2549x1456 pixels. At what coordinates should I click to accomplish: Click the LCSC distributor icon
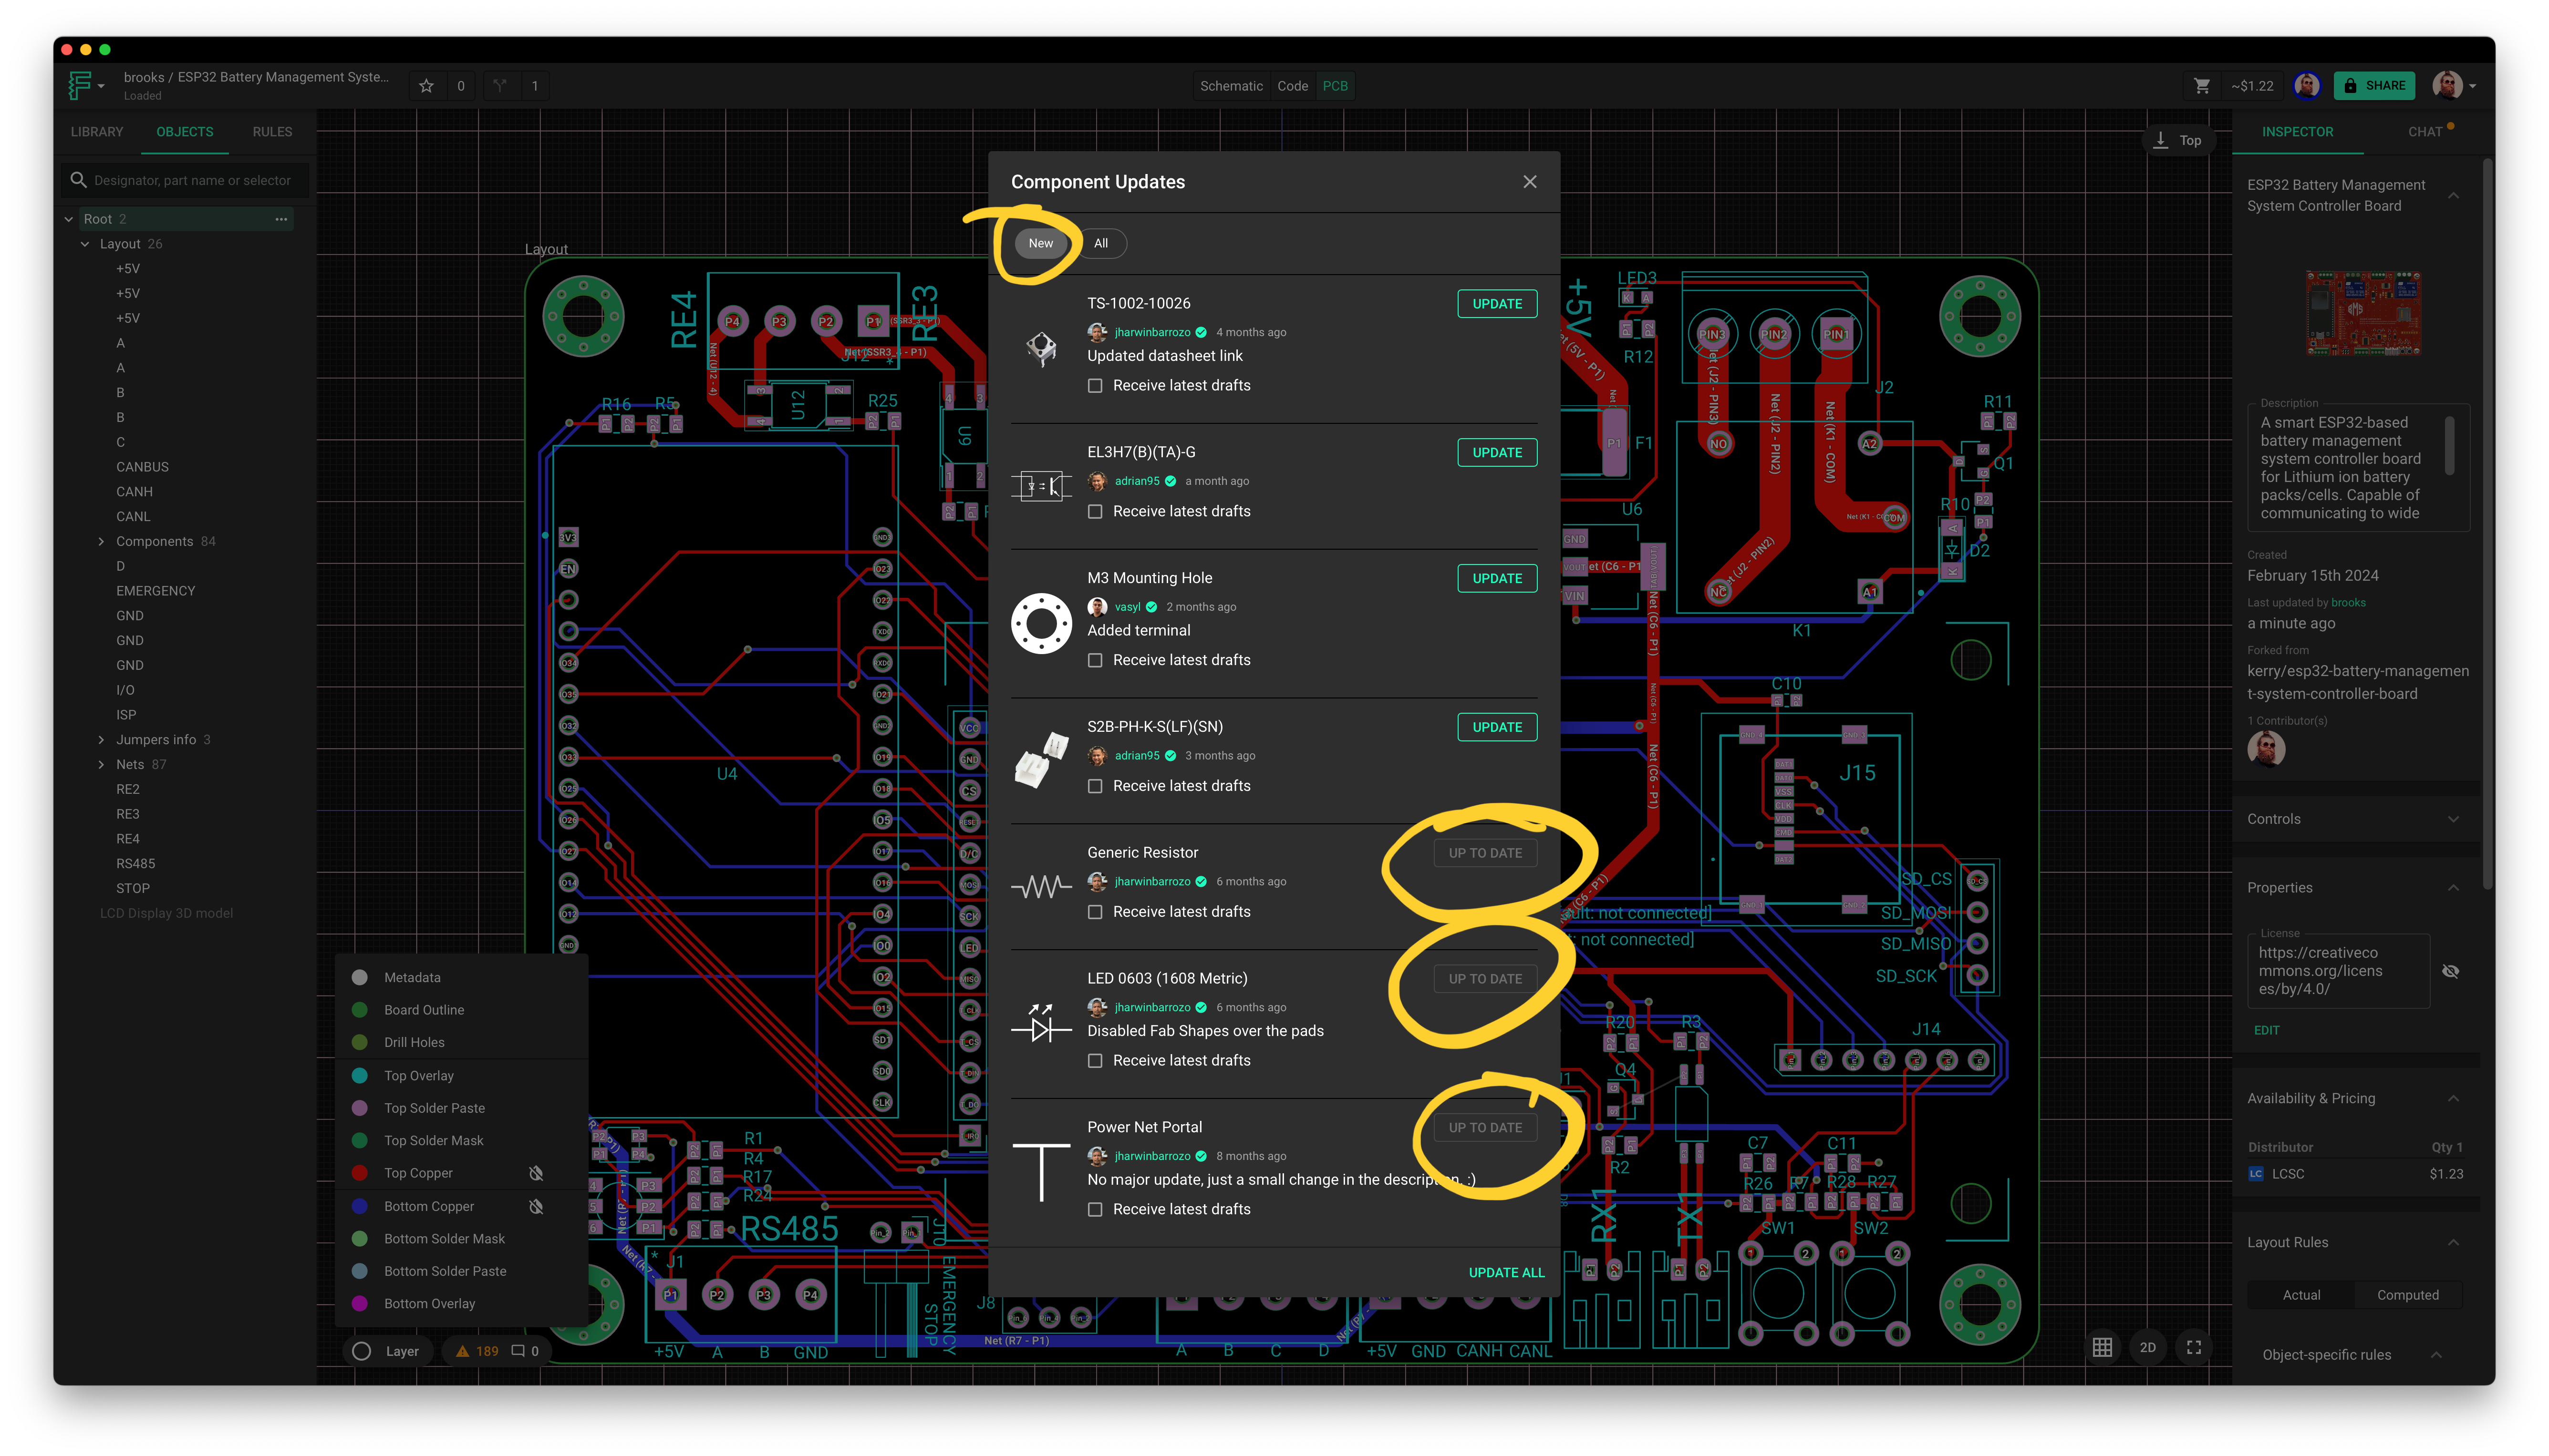[x=2256, y=1174]
